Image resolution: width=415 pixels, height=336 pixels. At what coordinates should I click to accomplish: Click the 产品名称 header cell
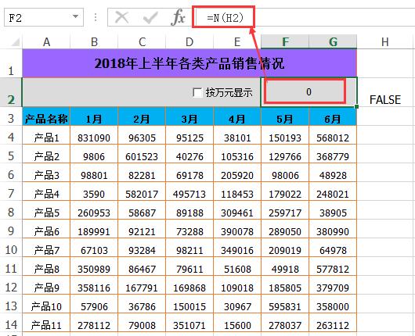[x=46, y=116]
